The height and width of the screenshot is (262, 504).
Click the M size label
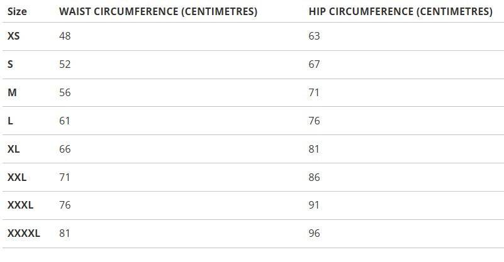tap(12, 92)
